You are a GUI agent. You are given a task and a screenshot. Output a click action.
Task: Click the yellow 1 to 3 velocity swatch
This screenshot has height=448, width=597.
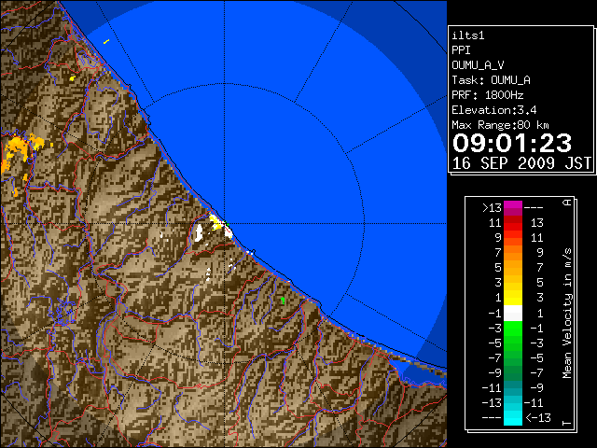click(513, 298)
